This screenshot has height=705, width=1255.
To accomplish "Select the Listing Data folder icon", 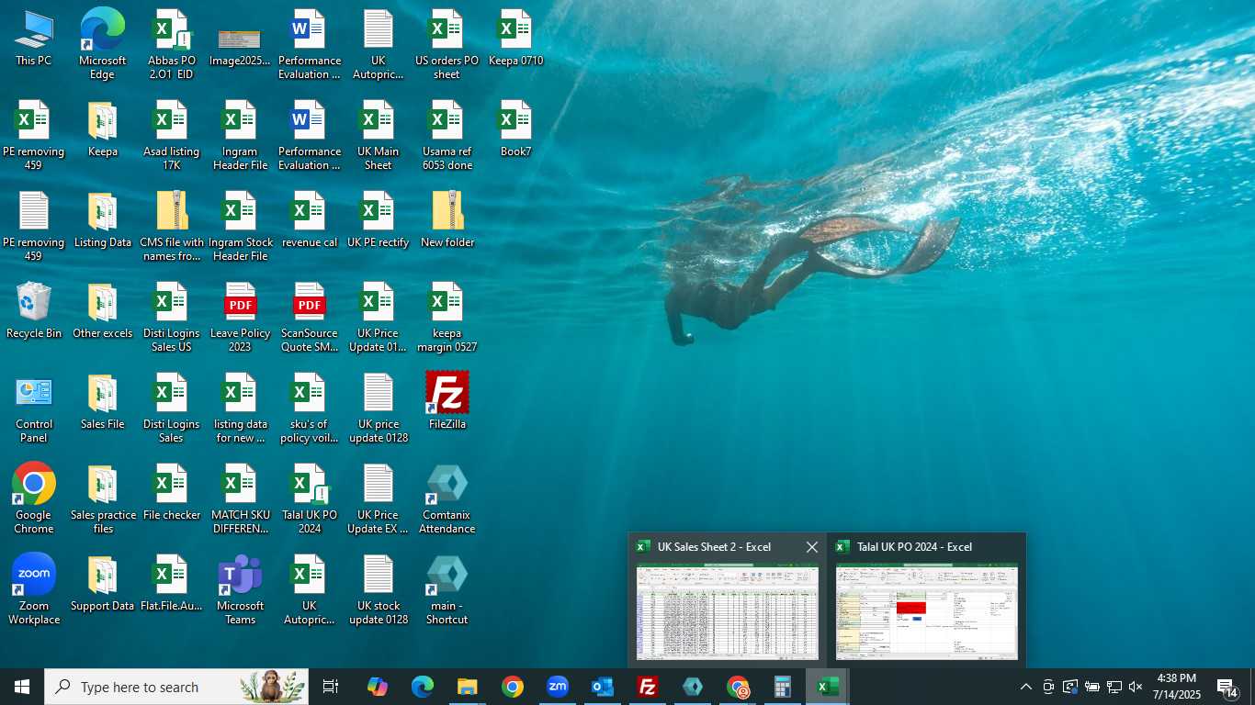I will tap(102, 221).
